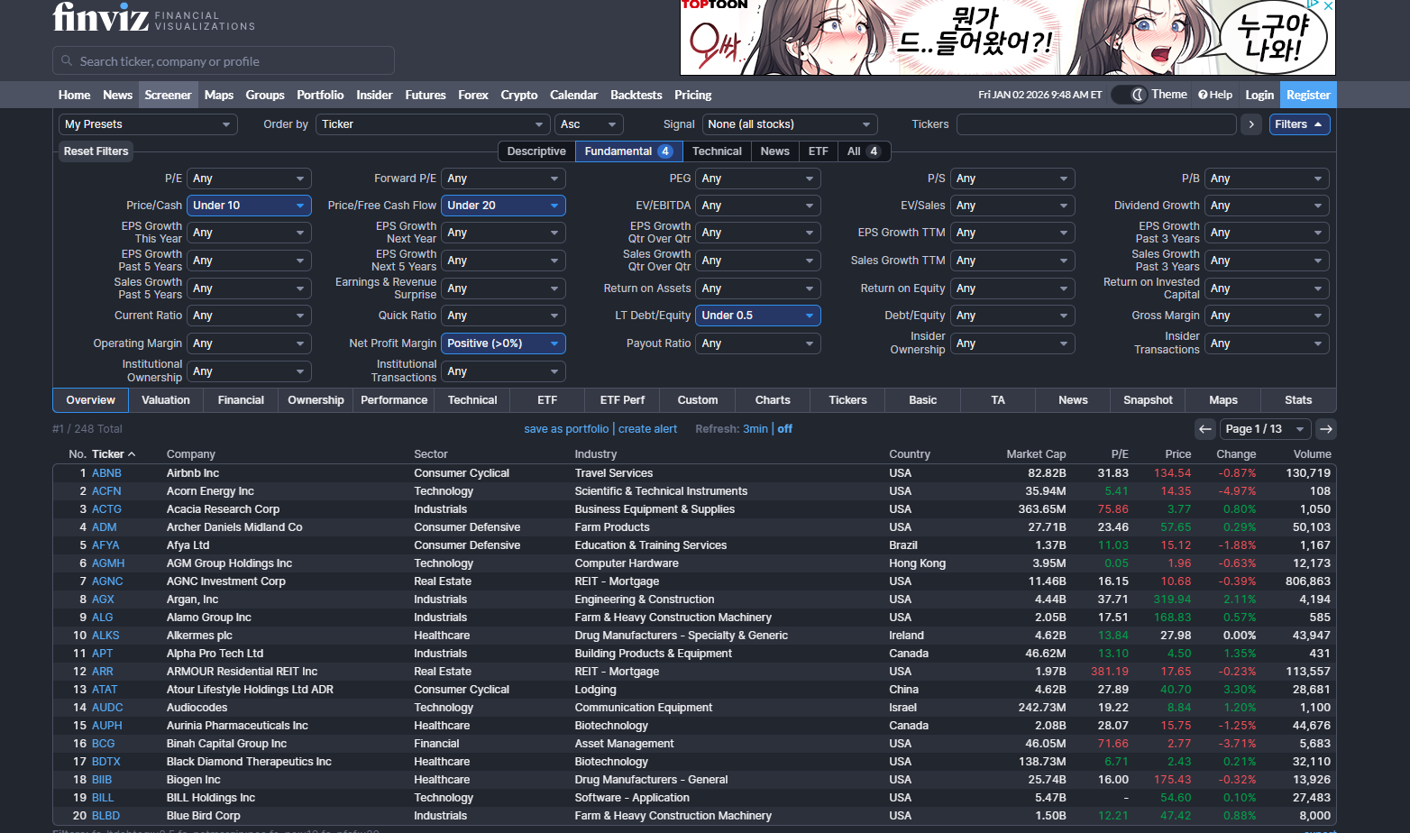1410x833 pixels.
Task: Open the P/E filter dropdown
Action: [249, 178]
